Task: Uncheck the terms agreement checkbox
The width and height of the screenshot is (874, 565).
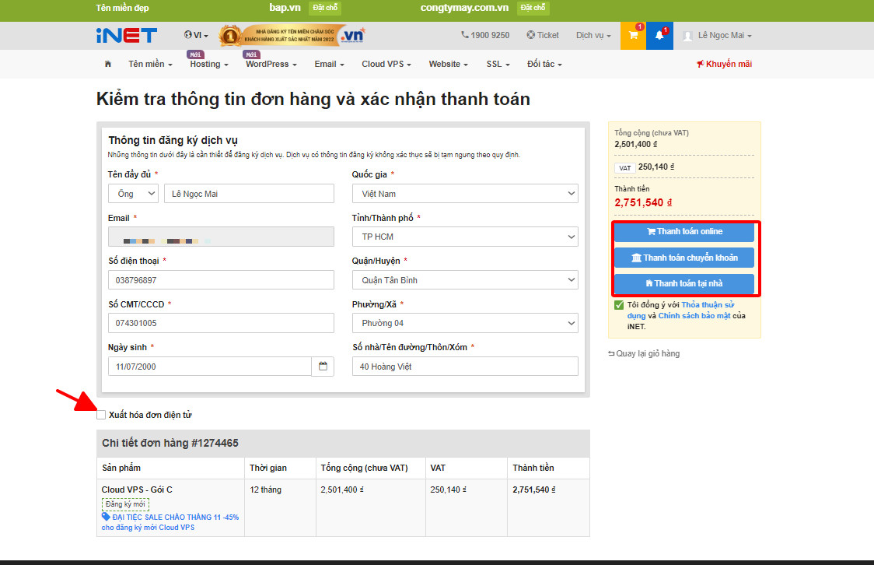Action: 619,304
